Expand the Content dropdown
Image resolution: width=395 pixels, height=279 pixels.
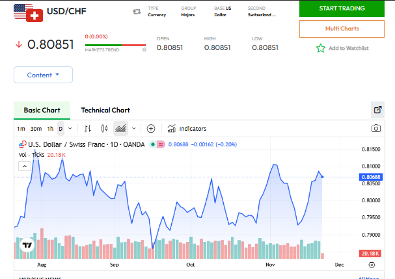coord(43,75)
